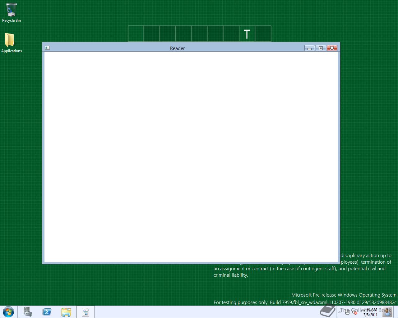Maximize the Reader window

click(x=321, y=48)
